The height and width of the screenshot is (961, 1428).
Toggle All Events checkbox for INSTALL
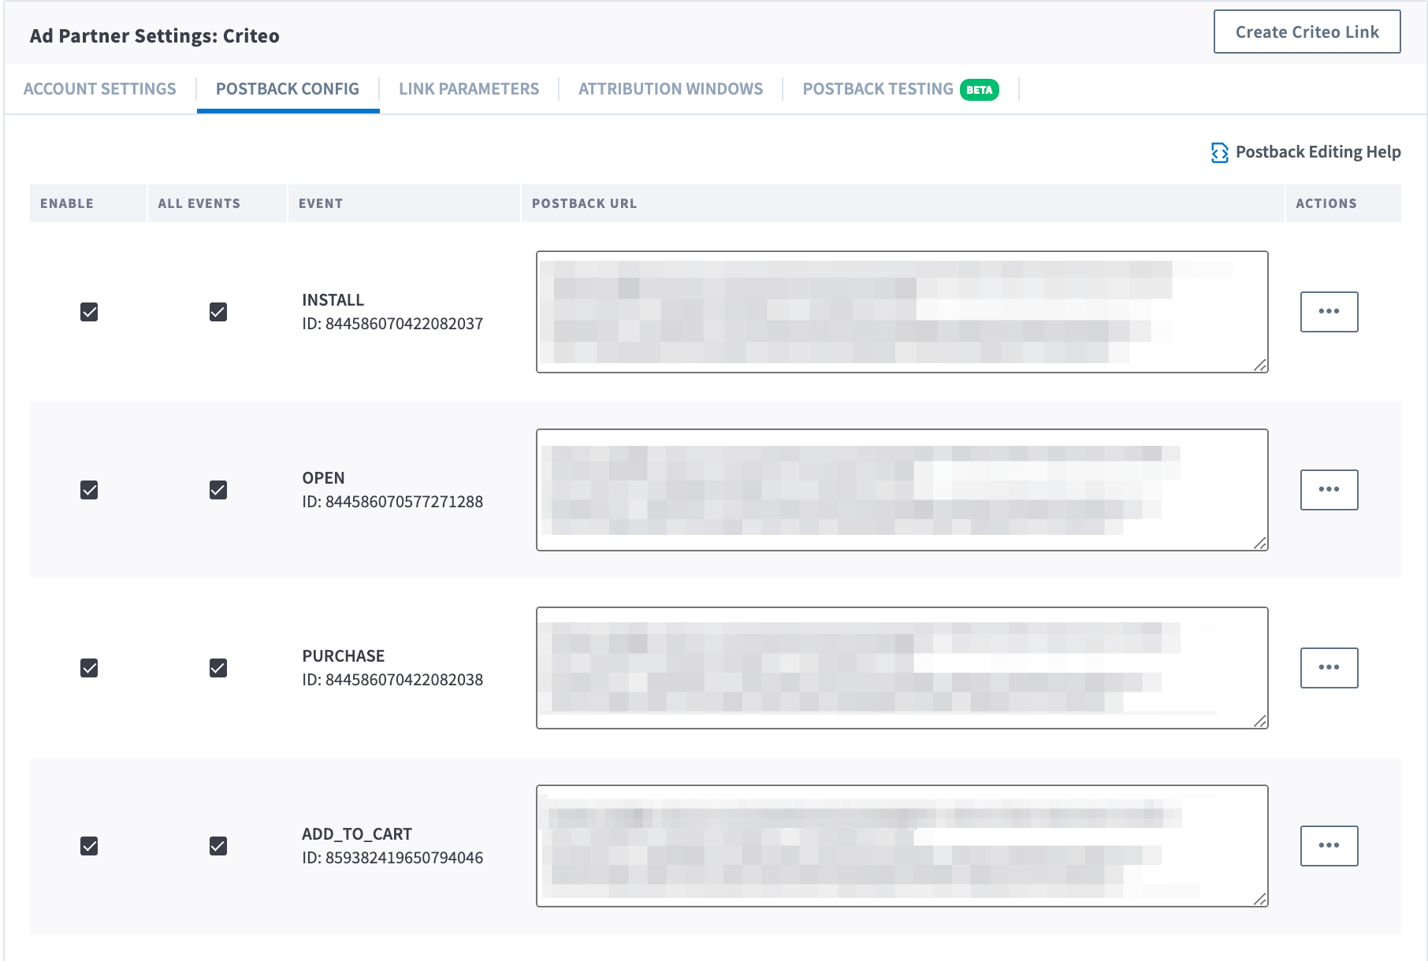(218, 312)
